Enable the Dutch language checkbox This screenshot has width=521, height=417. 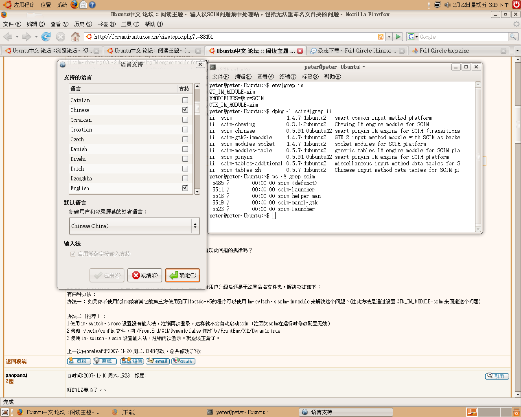(185, 169)
